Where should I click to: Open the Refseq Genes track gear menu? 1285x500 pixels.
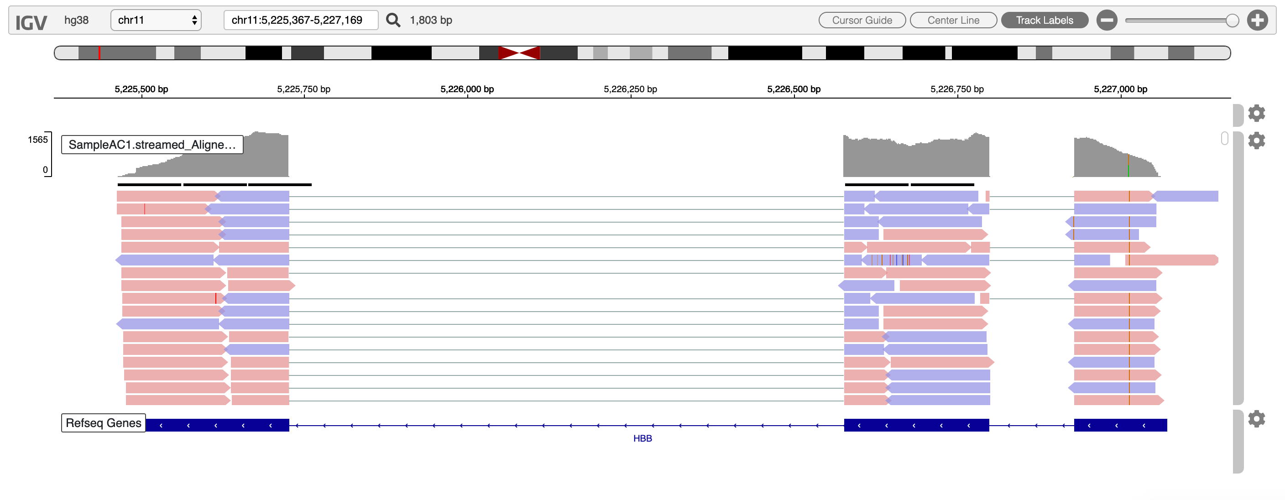[1256, 419]
